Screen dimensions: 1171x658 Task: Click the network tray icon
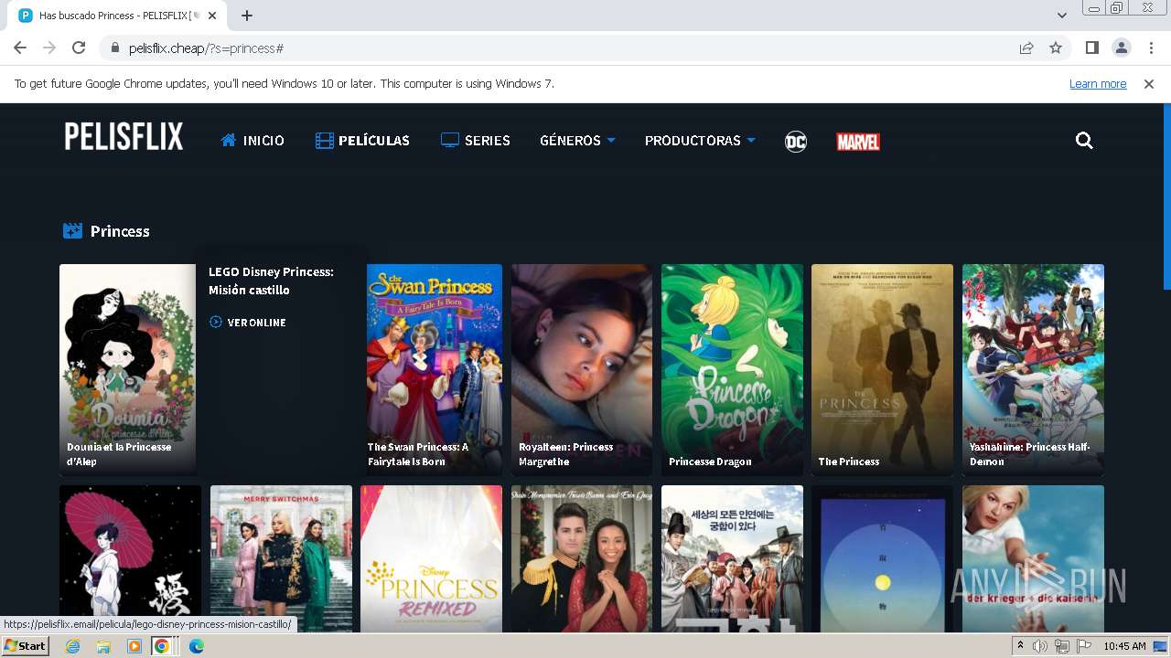1061,646
